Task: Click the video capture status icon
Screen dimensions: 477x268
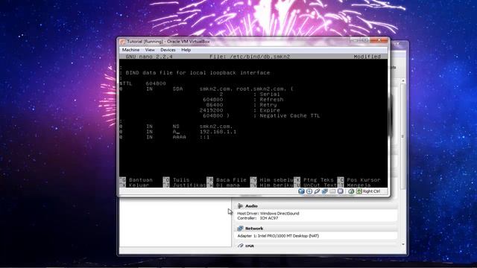Action: [341, 191]
